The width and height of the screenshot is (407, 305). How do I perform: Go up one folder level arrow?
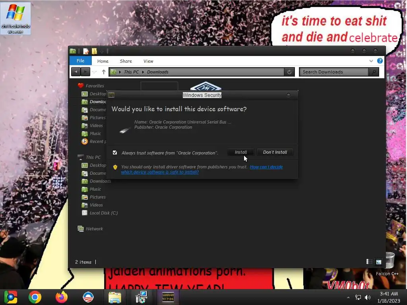104,72
